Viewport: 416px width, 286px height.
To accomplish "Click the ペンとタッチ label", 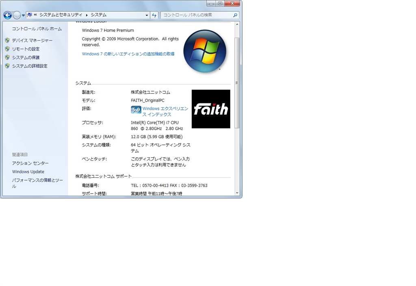I will click(x=94, y=159).
